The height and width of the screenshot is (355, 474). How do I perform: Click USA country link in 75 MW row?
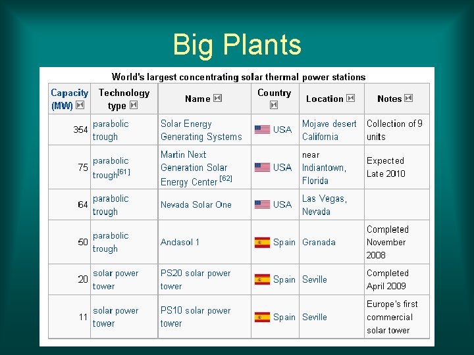[282, 167]
